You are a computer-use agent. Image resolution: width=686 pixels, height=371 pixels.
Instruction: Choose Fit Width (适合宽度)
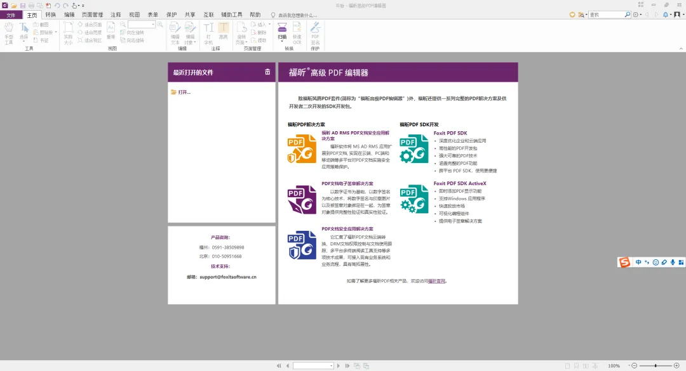90,33
